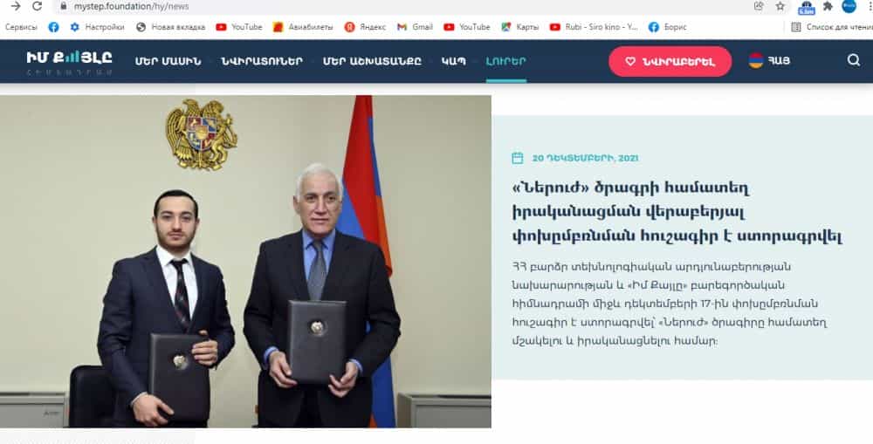Click the browser reload icon
873x444 pixels.
pos(37,6)
